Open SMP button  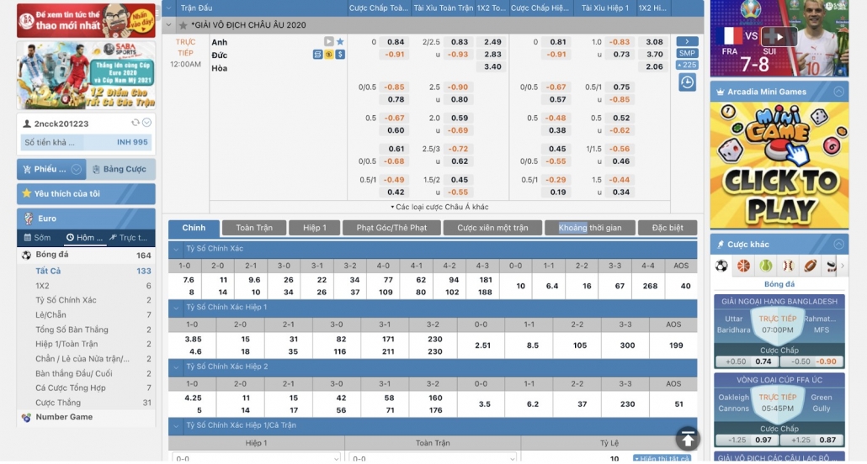687,53
